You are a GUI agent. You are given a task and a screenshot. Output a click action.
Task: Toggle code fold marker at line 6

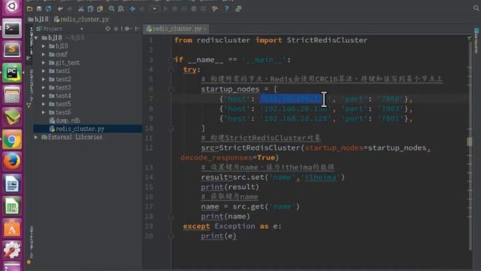click(x=171, y=89)
